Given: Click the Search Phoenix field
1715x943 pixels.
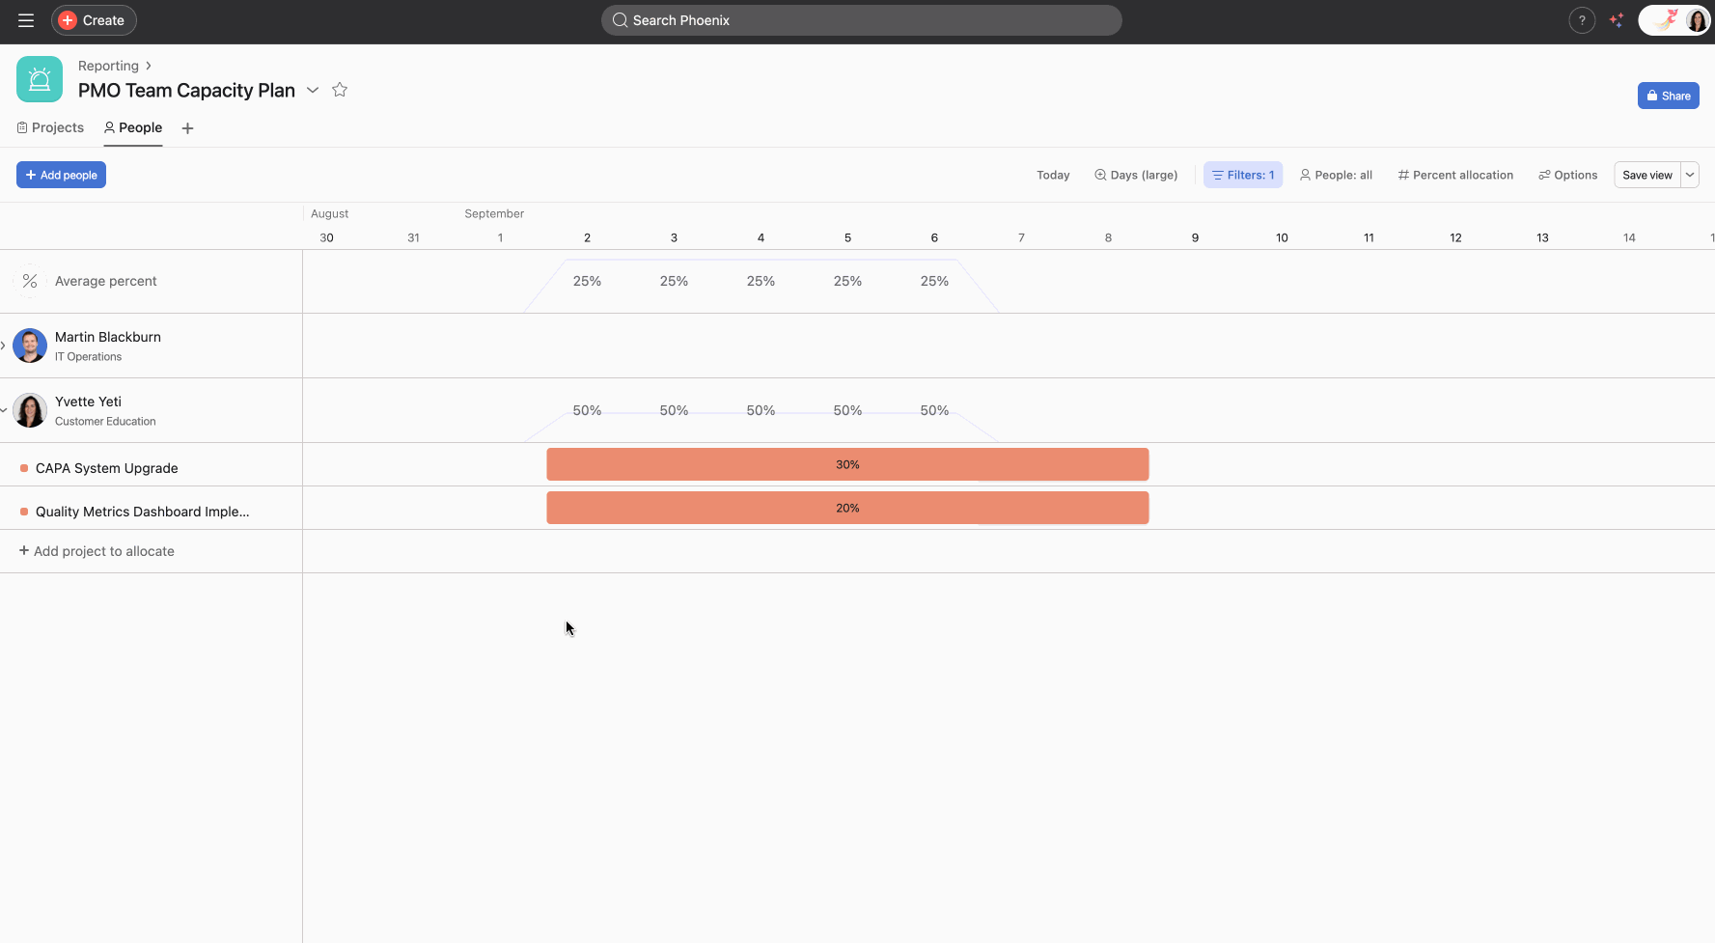Looking at the screenshot, I should (x=862, y=19).
